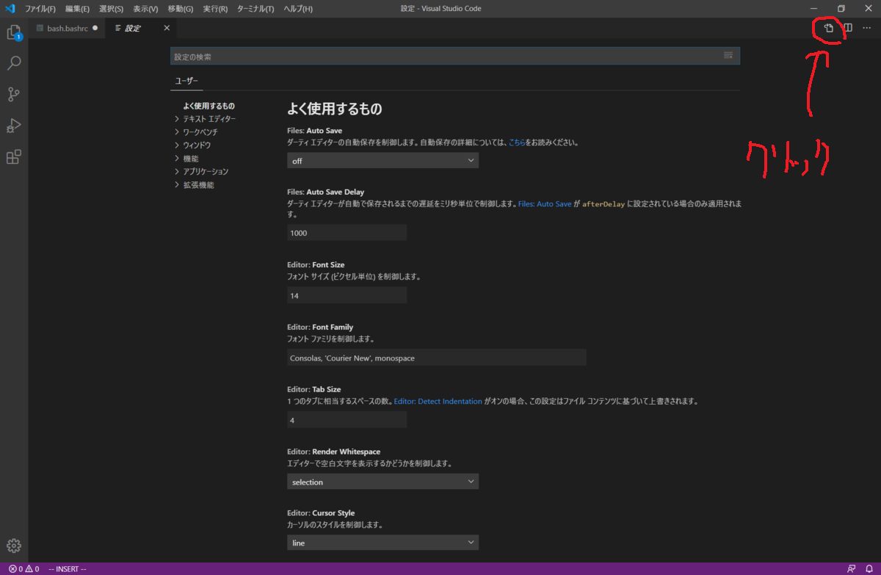
Task: Click the Editor: Tab Size setting title
Action: (x=313, y=389)
